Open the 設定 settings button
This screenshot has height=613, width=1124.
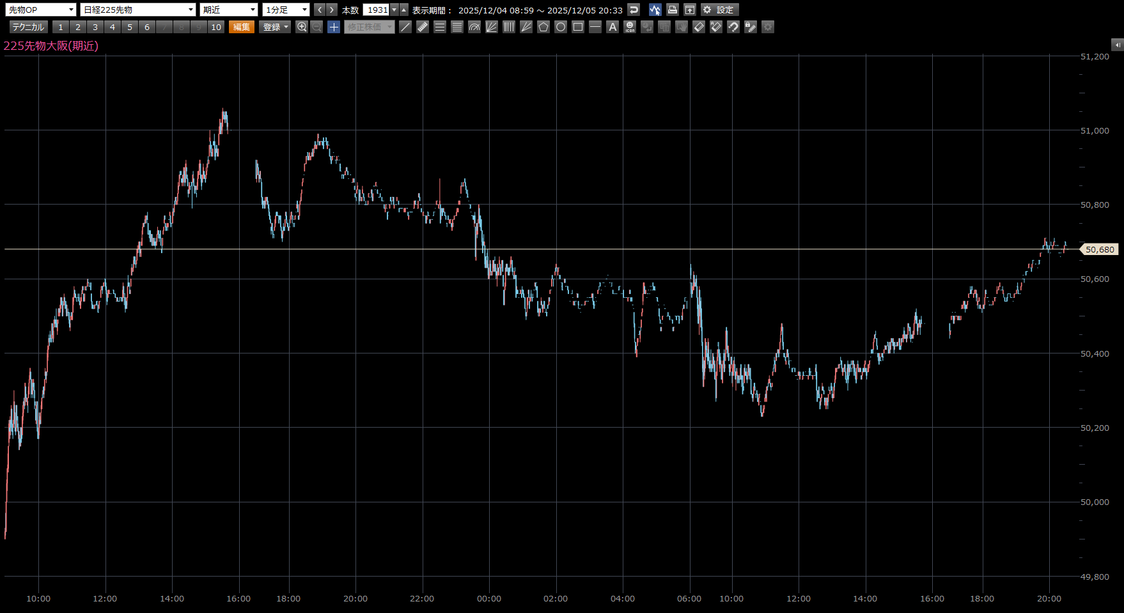(719, 10)
